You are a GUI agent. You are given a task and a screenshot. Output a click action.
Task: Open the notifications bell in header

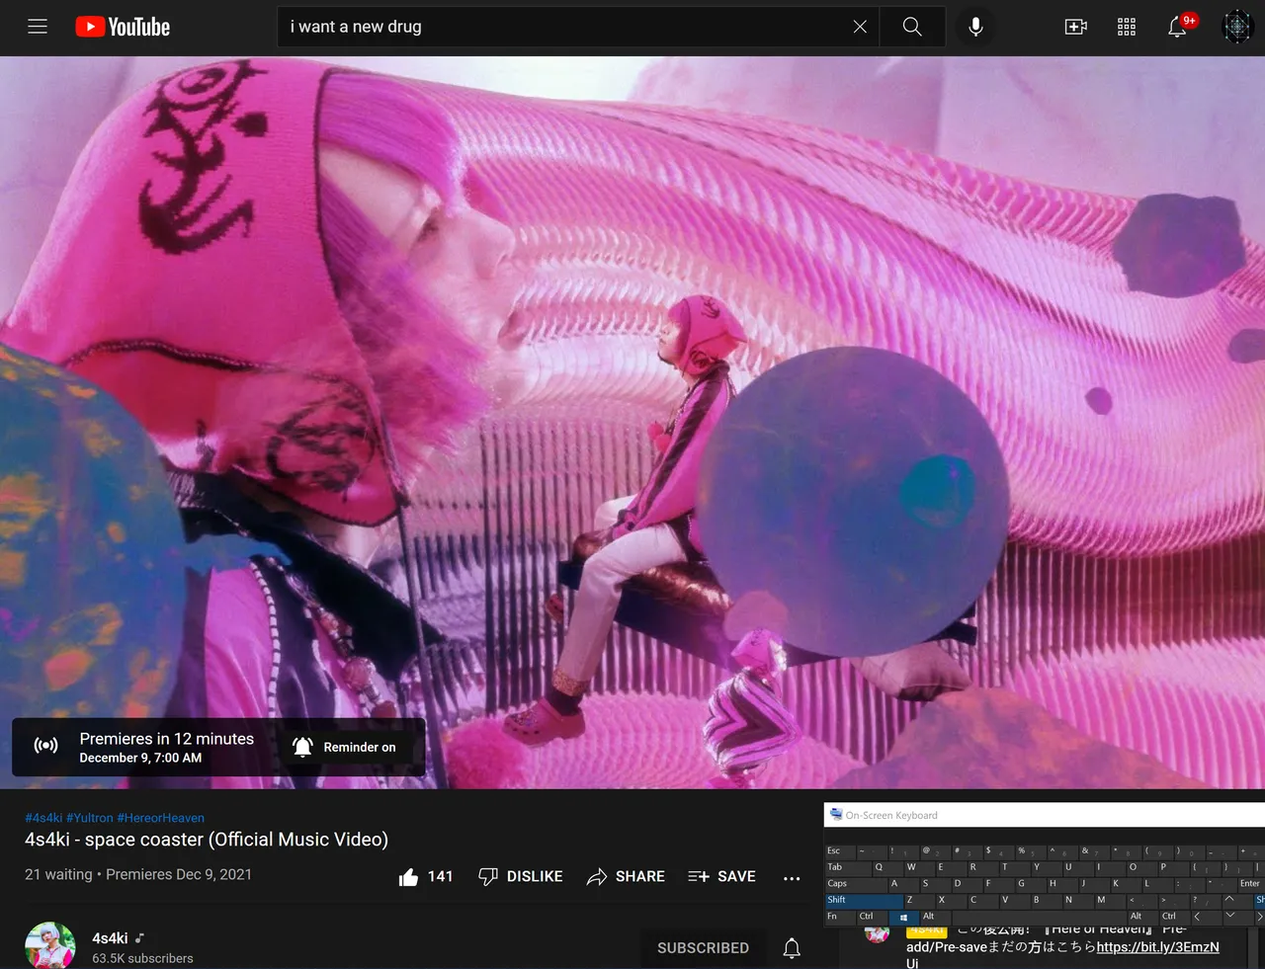1177,27
